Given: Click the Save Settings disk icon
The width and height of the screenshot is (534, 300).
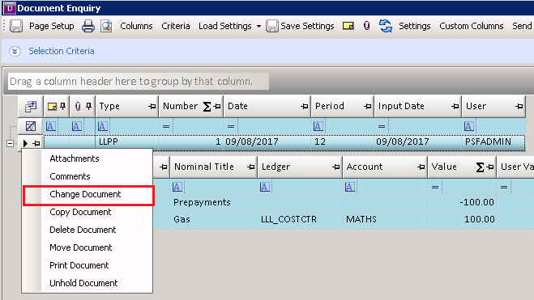Looking at the screenshot, I should click(x=272, y=26).
